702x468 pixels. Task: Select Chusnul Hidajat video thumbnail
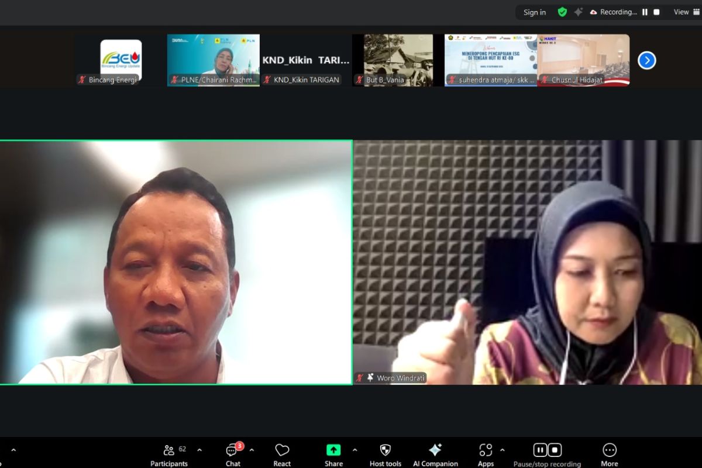[583, 60]
